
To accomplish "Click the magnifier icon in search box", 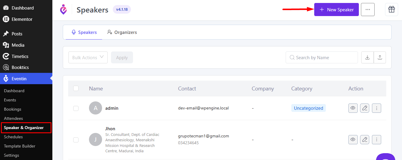I will pos(292,57).
